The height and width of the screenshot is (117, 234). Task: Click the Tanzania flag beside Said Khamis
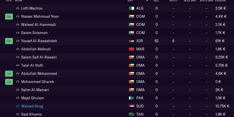coord(132,114)
